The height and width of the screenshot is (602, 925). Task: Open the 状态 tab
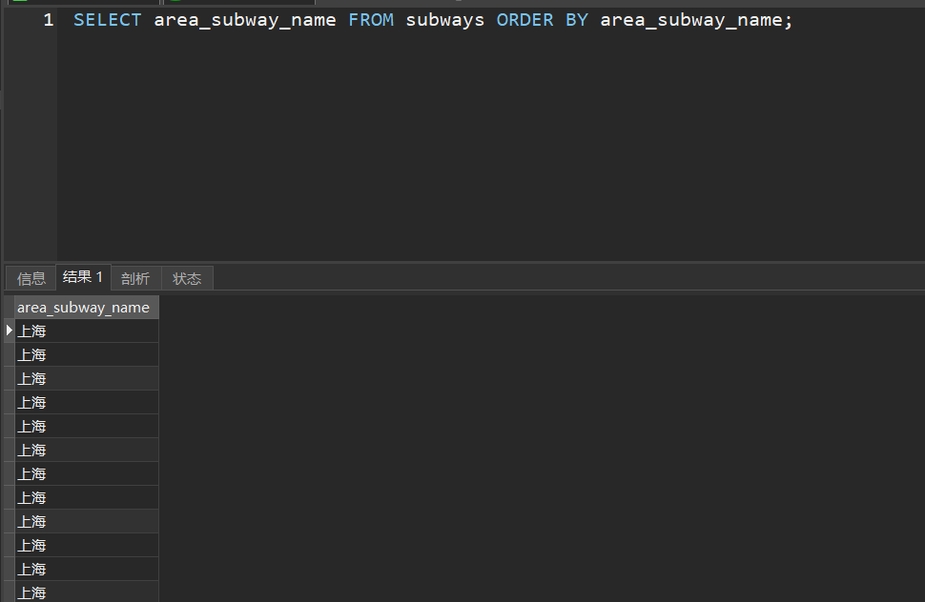[187, 278]
